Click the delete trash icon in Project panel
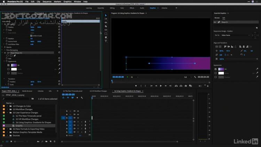This screenshot has height=147, width=261. (x=54, y=141)
